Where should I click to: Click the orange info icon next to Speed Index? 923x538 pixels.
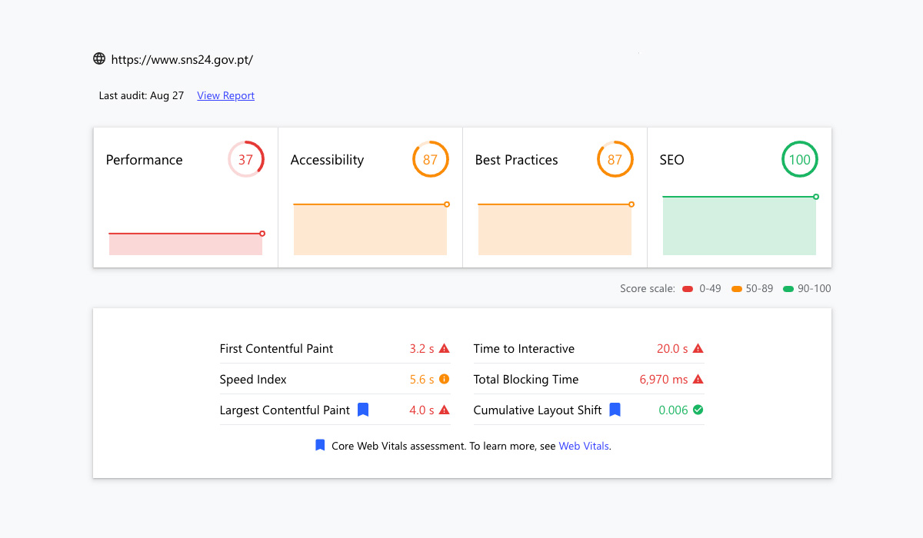(x=444, y=380)
